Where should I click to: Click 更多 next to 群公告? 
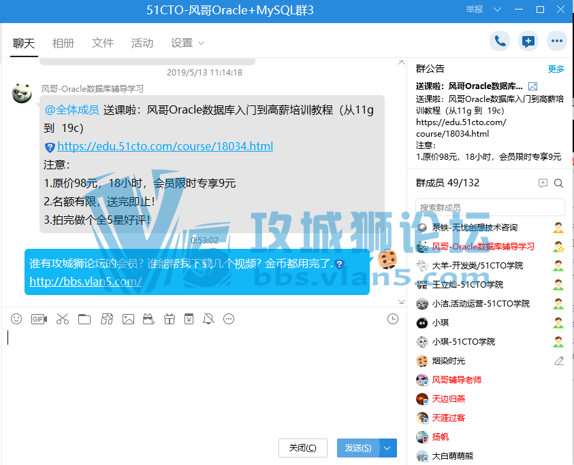[x=556, y=69]
